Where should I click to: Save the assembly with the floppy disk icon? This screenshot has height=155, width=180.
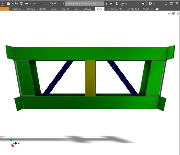click(21, 4)
